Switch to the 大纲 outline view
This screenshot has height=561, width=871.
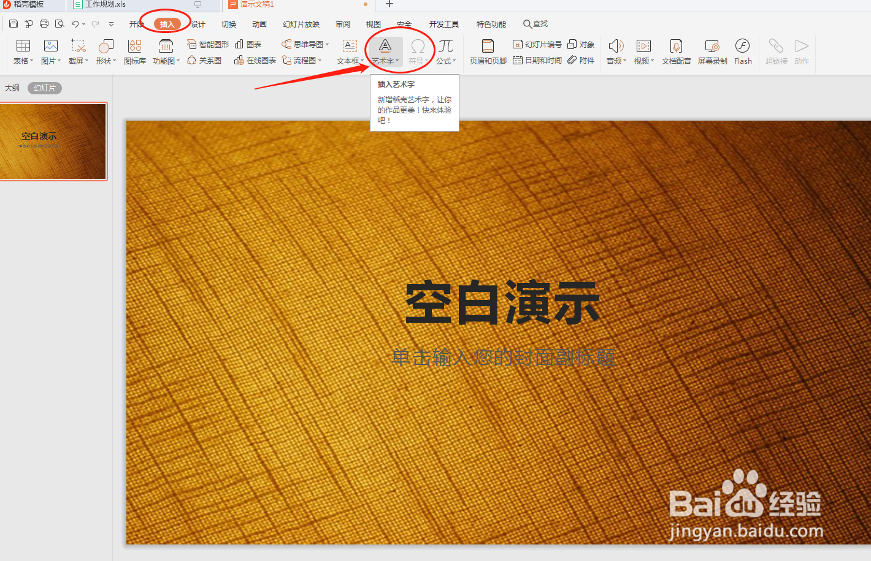point(12,88)
